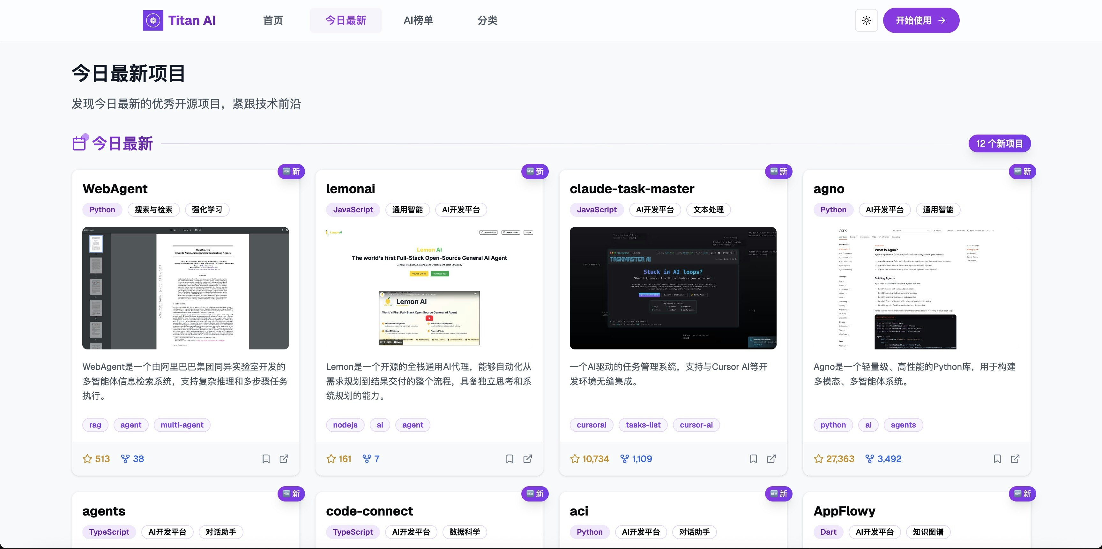Toggle the light/dark theme sun icon
1102x549 pixels.
click(866, 20)
